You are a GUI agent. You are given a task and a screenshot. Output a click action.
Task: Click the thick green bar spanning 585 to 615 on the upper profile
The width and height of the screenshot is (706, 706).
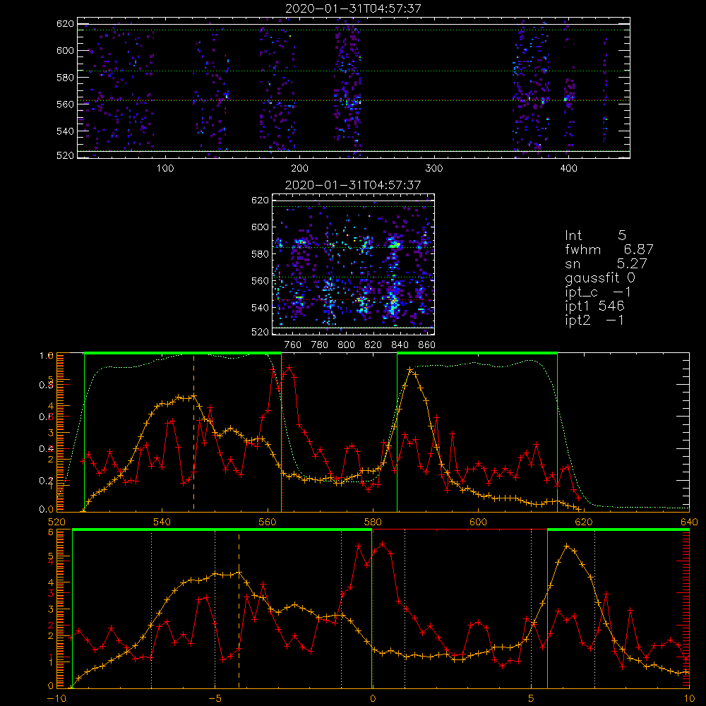477,354
